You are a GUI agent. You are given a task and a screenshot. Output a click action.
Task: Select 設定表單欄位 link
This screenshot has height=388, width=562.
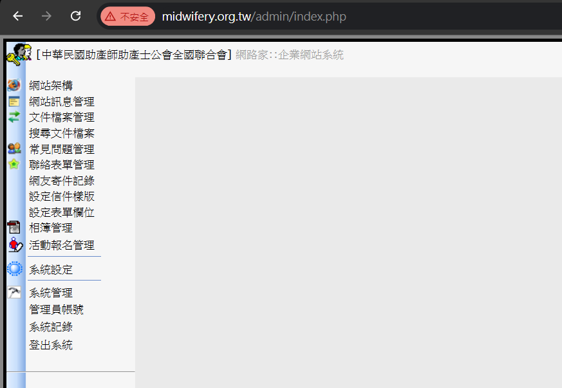pos(62,212)
